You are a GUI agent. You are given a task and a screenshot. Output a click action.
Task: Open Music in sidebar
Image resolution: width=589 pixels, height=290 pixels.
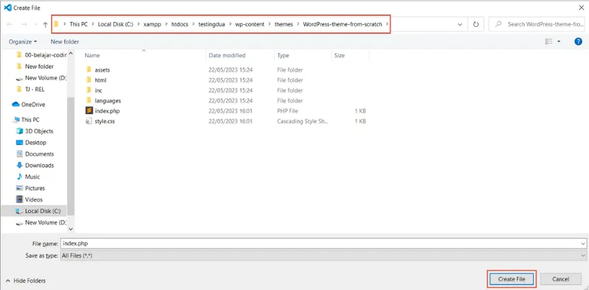(x=28, y=177)
